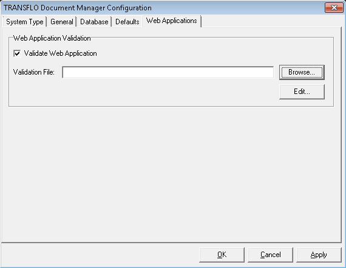Click Browse to choose validation file
This screenshot has height=268, width=346.
(x=302, y=72)
